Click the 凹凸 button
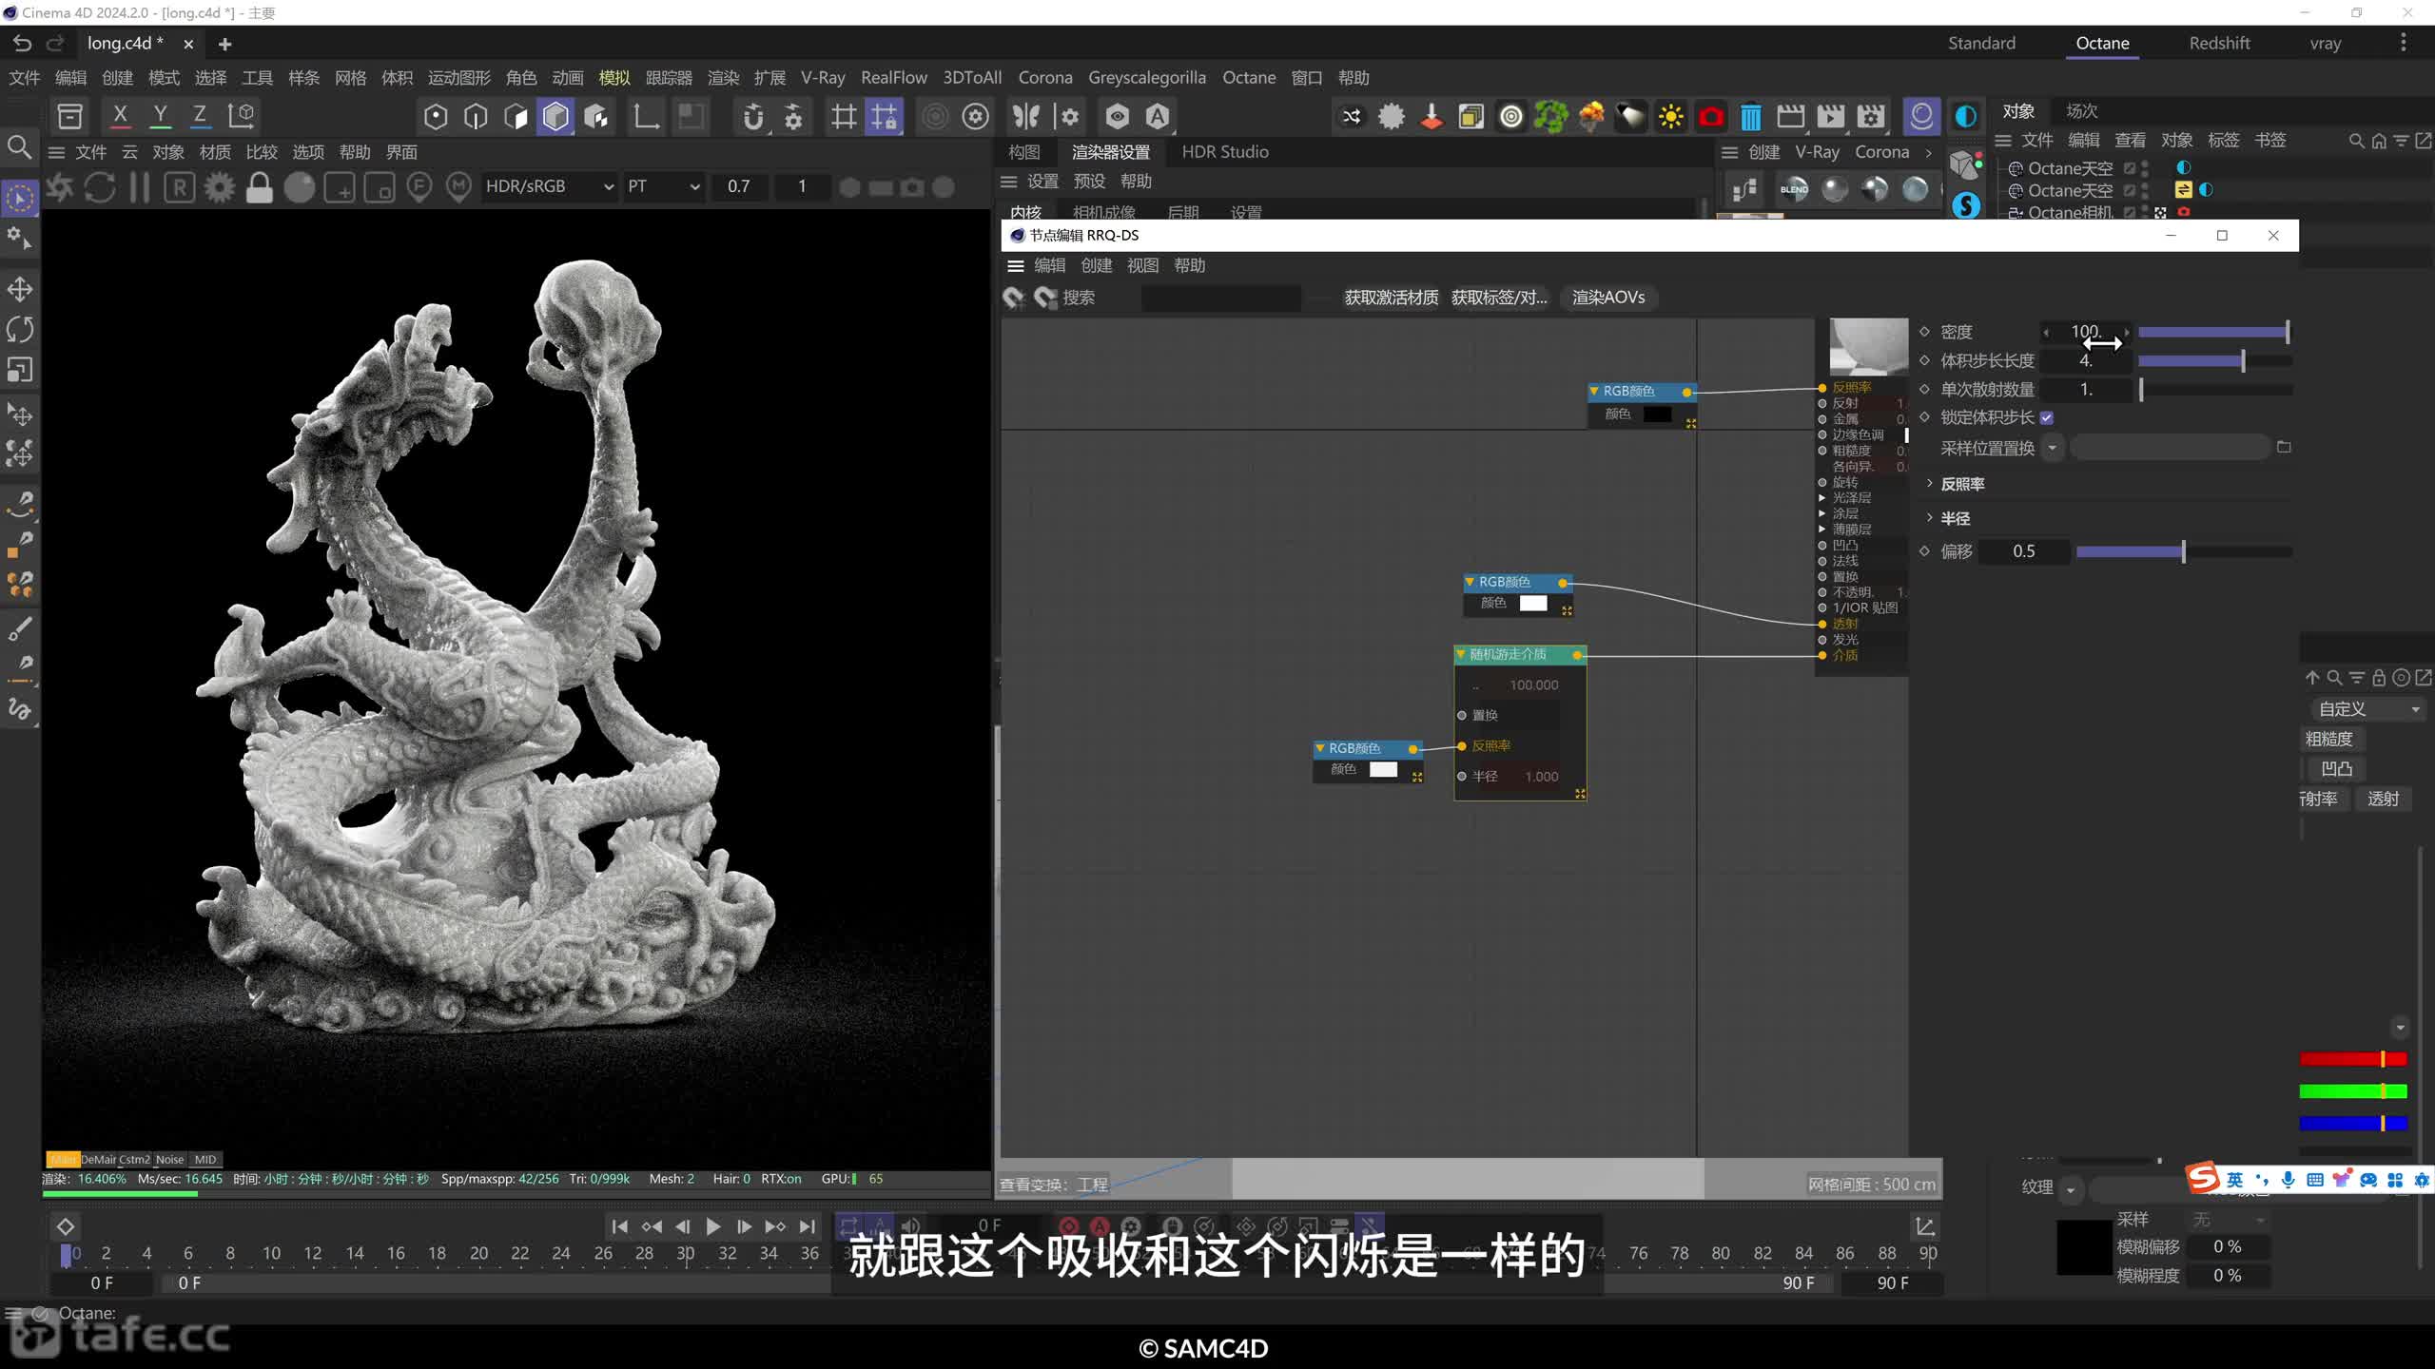Screen dimensions: 2435x1369 click(2336, 768)
